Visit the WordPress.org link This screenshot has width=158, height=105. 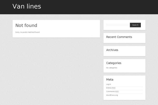(112, 95)
